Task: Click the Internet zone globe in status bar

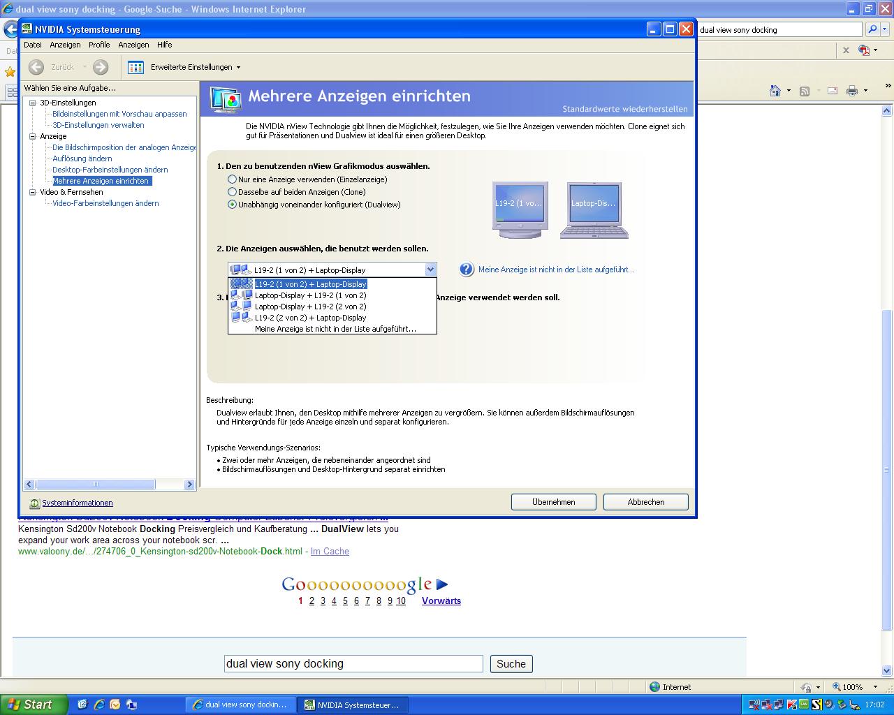Action: (x=654, y=687)
